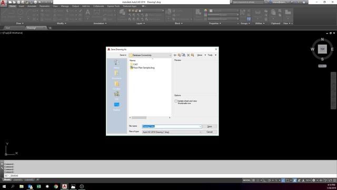Click the object color wheel swatch

click(206, 11)
